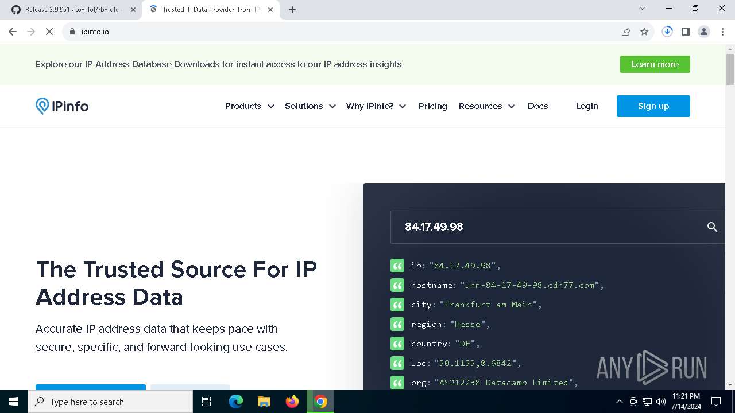The width and height of the screenshot is (735, 413).
Task: Click the share page icon in address bar
Action: pyautogui.click(x=626, y=32)
